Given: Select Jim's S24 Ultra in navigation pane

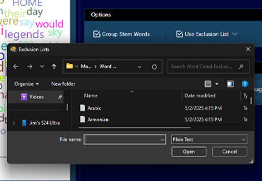Looking at the screenshot, I should pyautogui.click(x=44, y=123).
